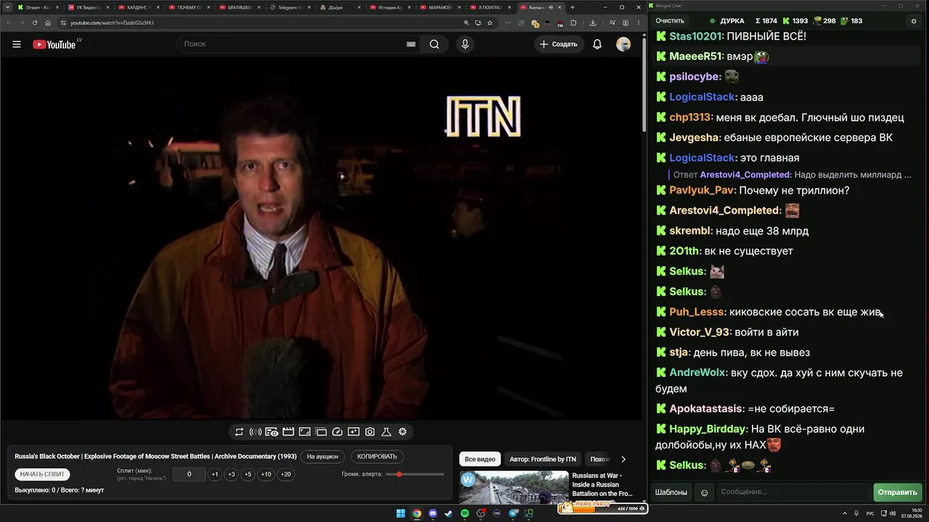Open Spotify from the taskbar
Image resolution: width=929 pixels, height=522 pixels.
tap(465, 513)
